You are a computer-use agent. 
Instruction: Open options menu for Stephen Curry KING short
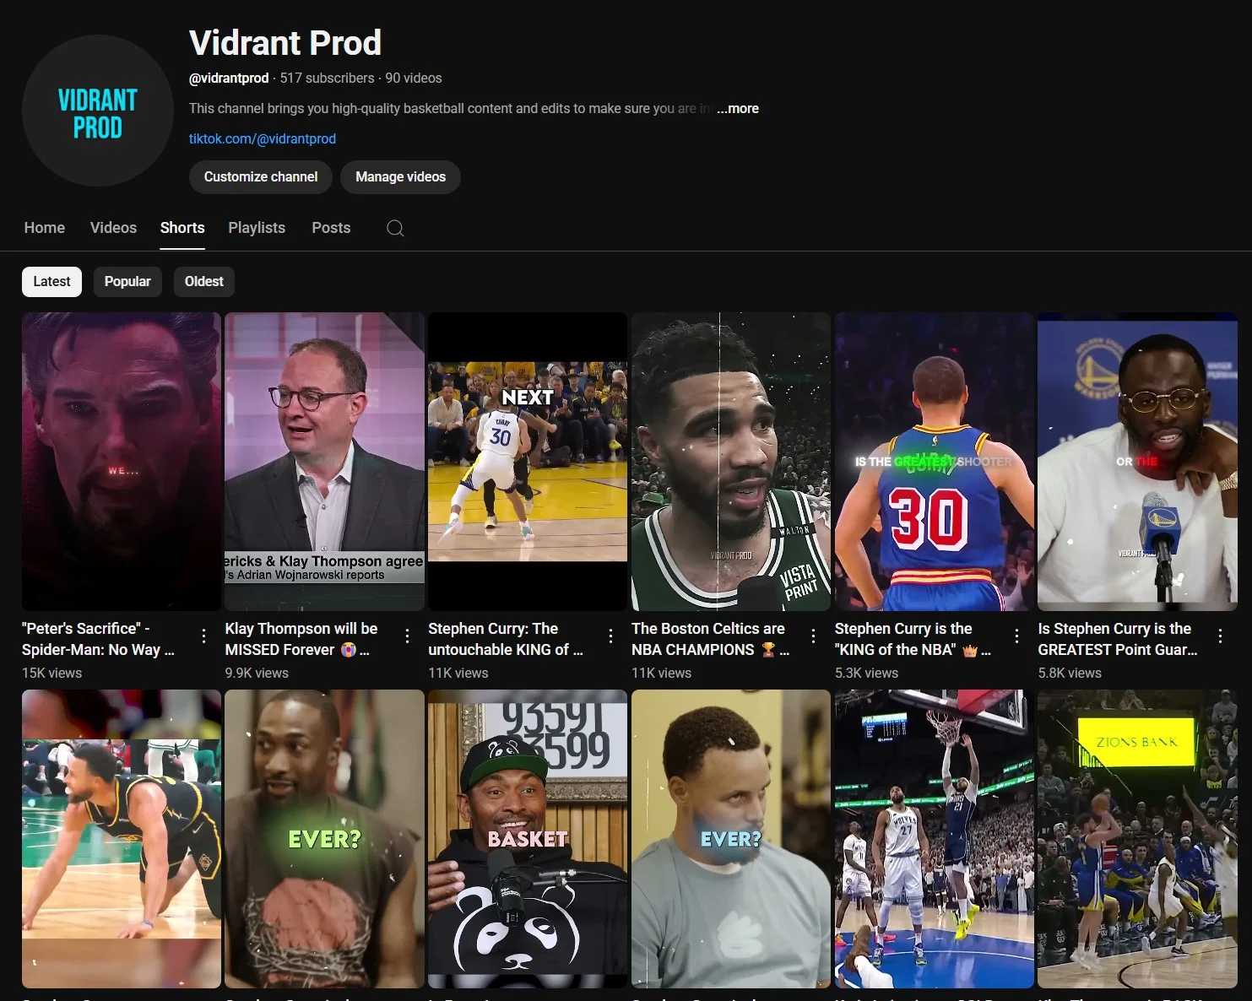[x=610, y=635]
